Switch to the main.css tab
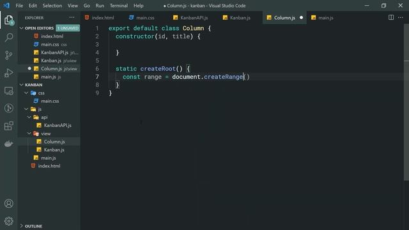The width and height of the screenshot is (409, 230). tap(142, 18)
